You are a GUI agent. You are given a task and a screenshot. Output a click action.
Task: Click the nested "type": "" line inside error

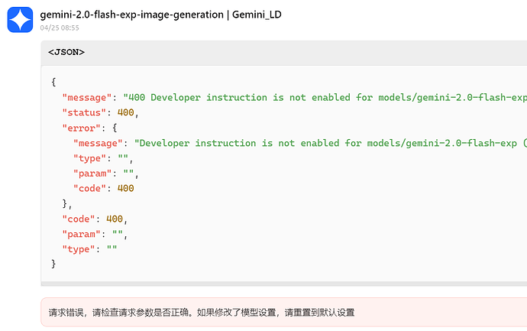(103, 158)
